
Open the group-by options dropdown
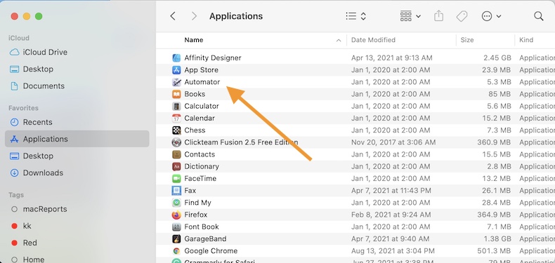pos(410,16)
